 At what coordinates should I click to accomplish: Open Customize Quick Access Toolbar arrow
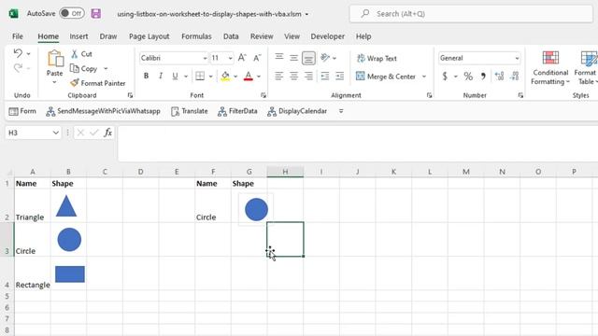[341, 111]
